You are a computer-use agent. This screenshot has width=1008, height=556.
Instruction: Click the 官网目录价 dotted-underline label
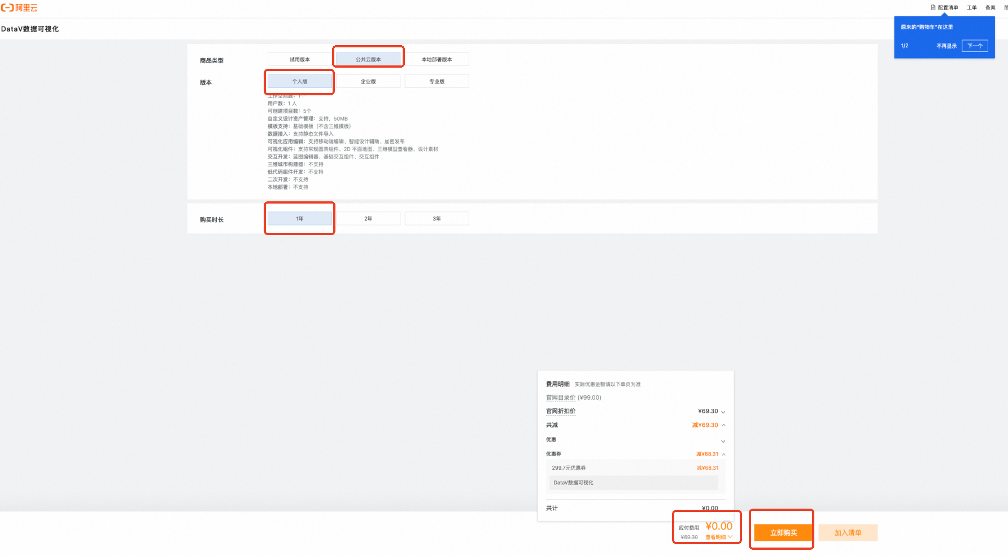pyautogui.click(x=561, y=398)
